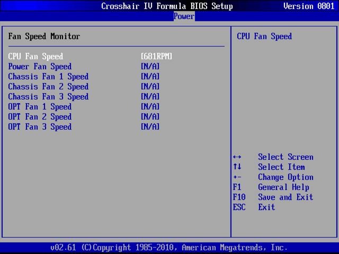Click Crosshair IV Formula BIOS Setup title
Viewport: 339px width, 254px height.
coord(167,6)
